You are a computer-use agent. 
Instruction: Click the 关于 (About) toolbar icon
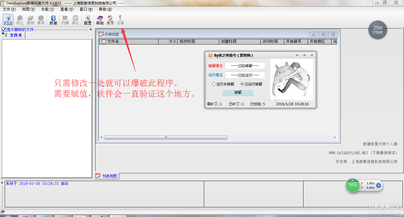coord(110,19)
